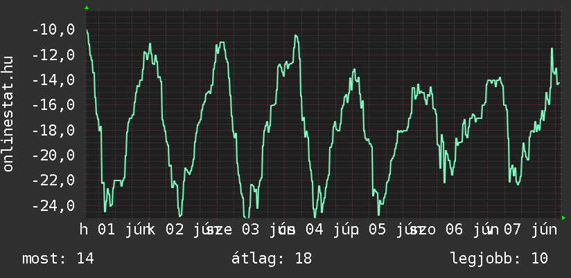Click the 01 date label on x-axis
The image size is (571, 278).
tap(106, 230)
